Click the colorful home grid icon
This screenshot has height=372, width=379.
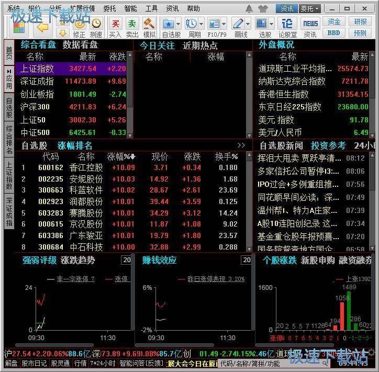[19, 28]
